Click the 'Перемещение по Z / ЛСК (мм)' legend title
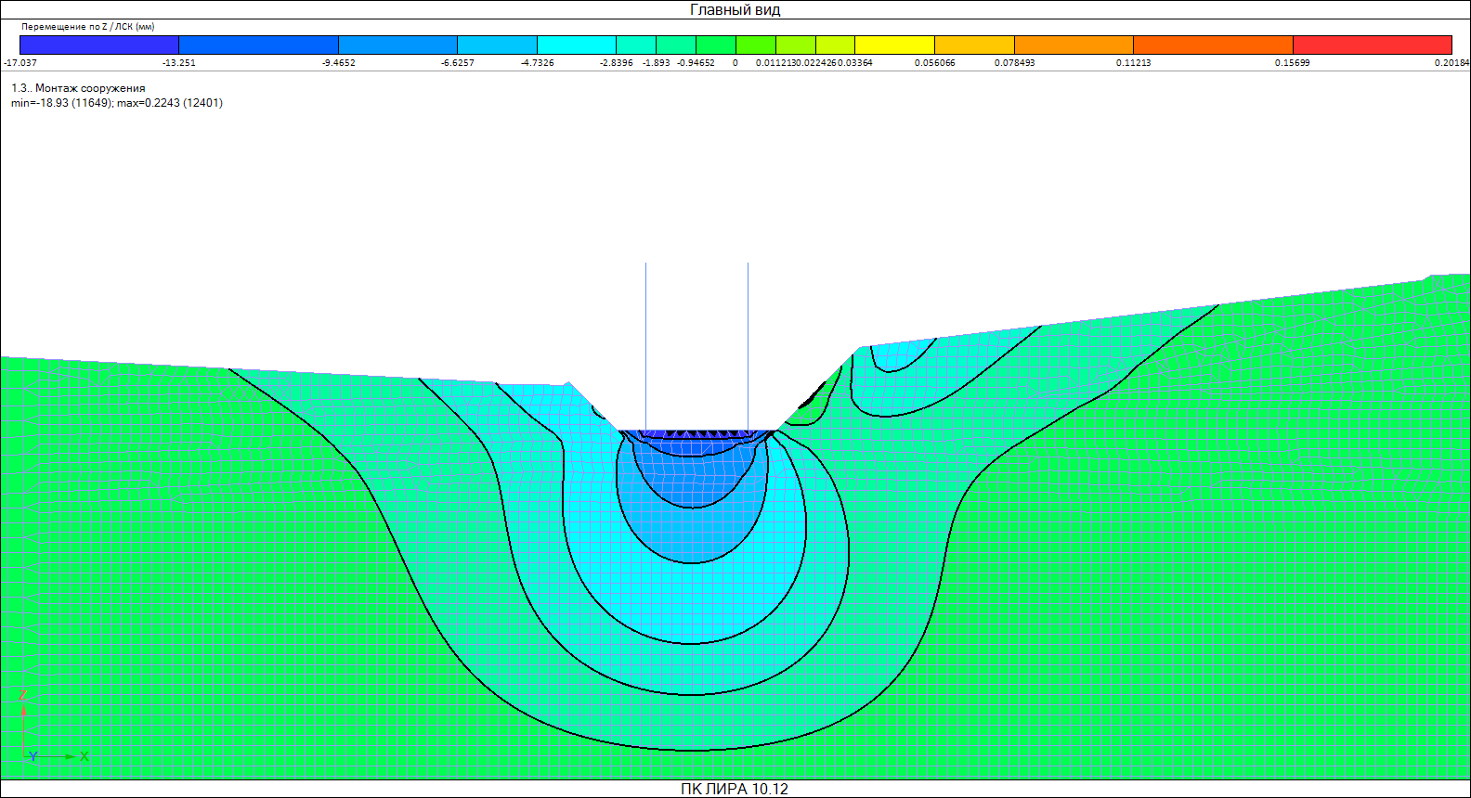 point(88,27)
